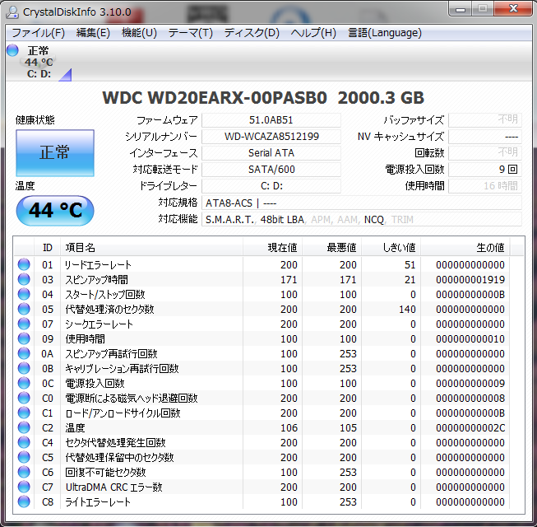Click status orb for C8 ライトエラーレート row
This screenshot has height=527, width=537.
[24, 501]
